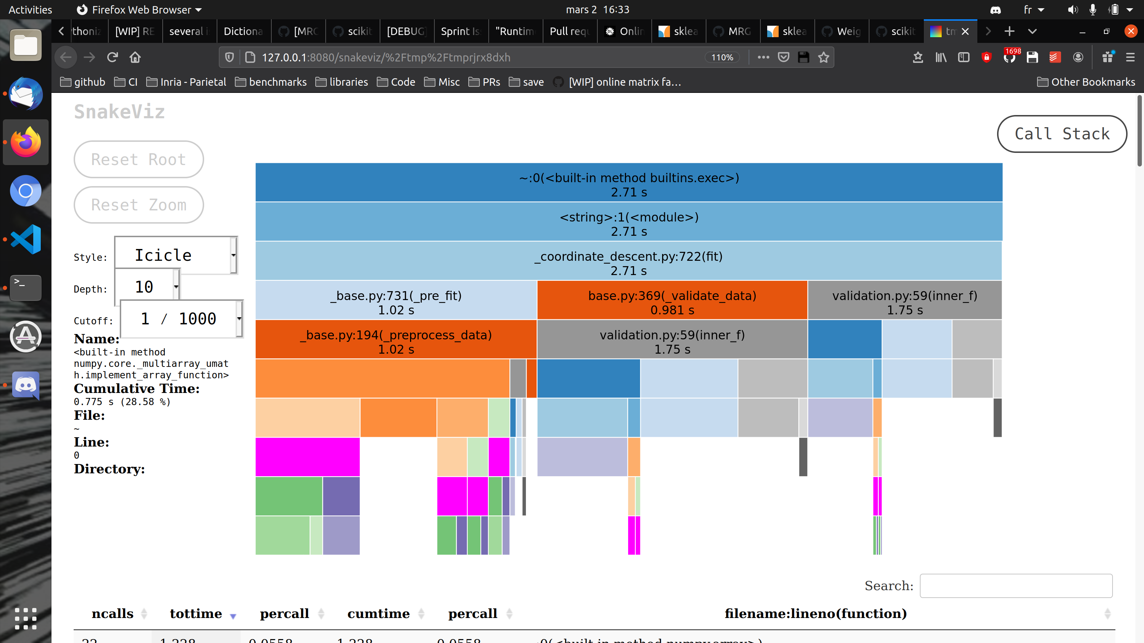The image size is (1144, 643).
Task: Sort table by ncalls column
Action: pos(112,613)
